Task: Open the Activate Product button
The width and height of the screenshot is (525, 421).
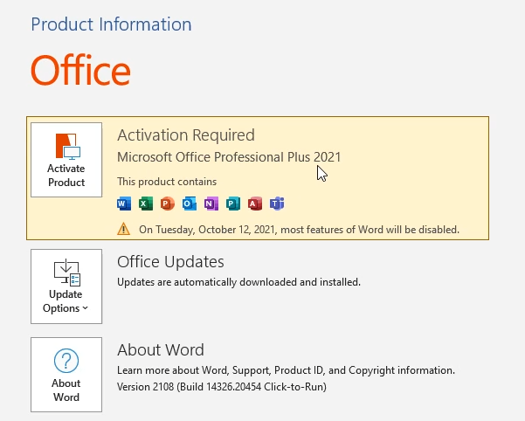Action: click(x=66, y=160)
